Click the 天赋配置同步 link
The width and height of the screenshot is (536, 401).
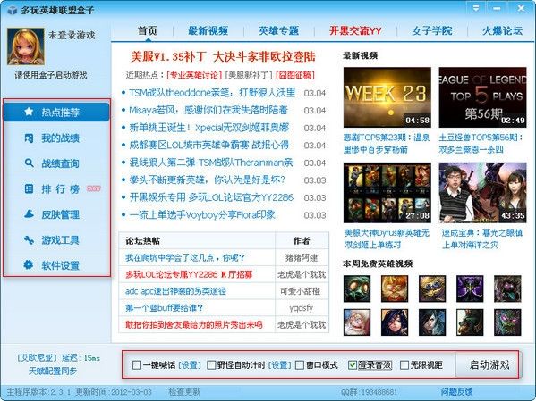coord(53,371)
